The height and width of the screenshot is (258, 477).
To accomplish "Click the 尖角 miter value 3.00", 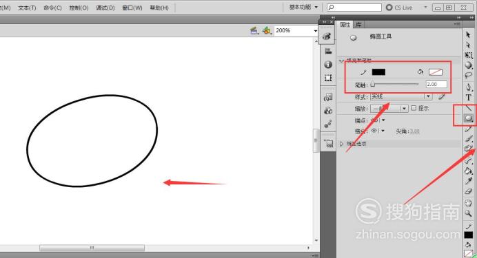I will (414, 131).
